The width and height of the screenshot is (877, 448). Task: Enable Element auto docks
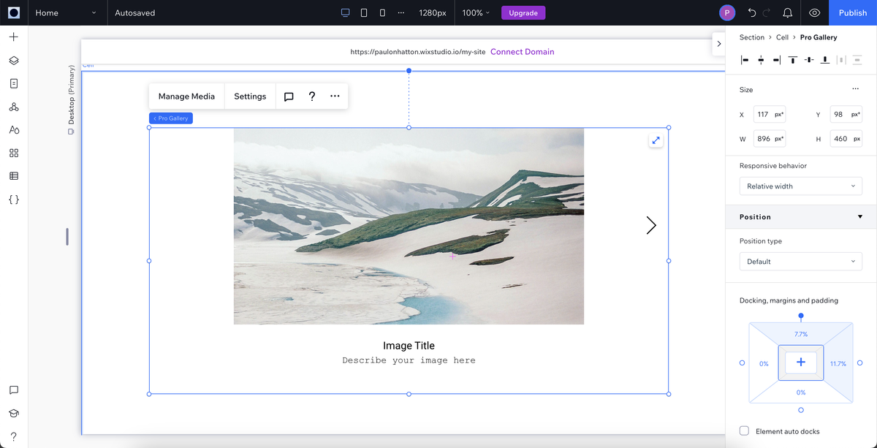[x=744, y=430]
